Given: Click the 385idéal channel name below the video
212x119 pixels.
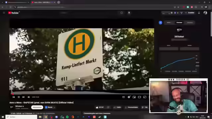Looking at the screenshot, I should click(x=19, y=106).
